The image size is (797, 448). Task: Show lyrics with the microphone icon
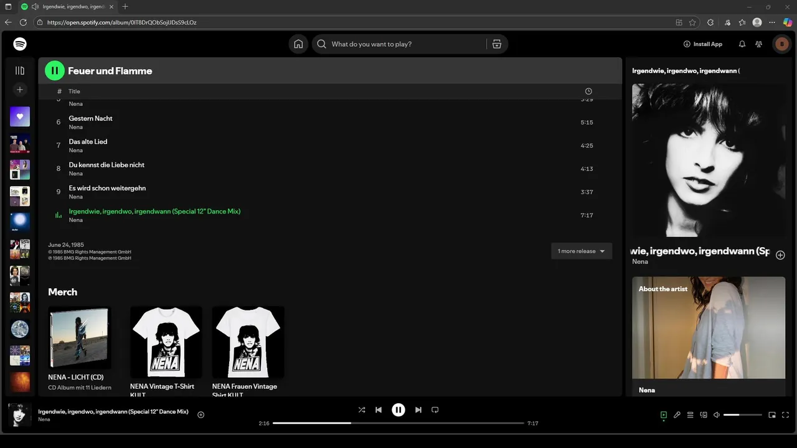[x=677, y=415]
